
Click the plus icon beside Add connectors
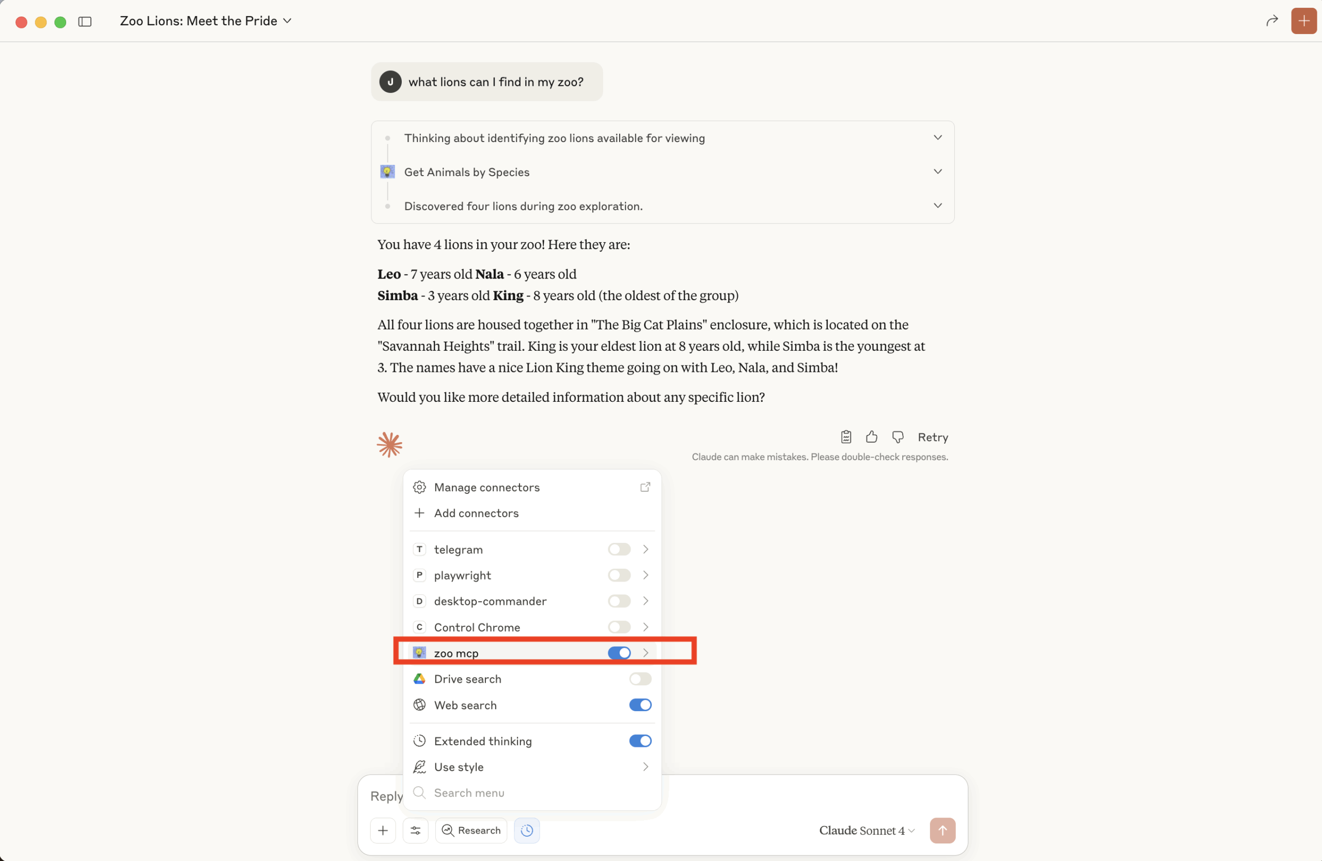(419, 513)
